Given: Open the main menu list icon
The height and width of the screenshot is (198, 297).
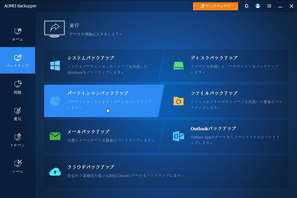Looking at the screenshot, I should (269, 6).
